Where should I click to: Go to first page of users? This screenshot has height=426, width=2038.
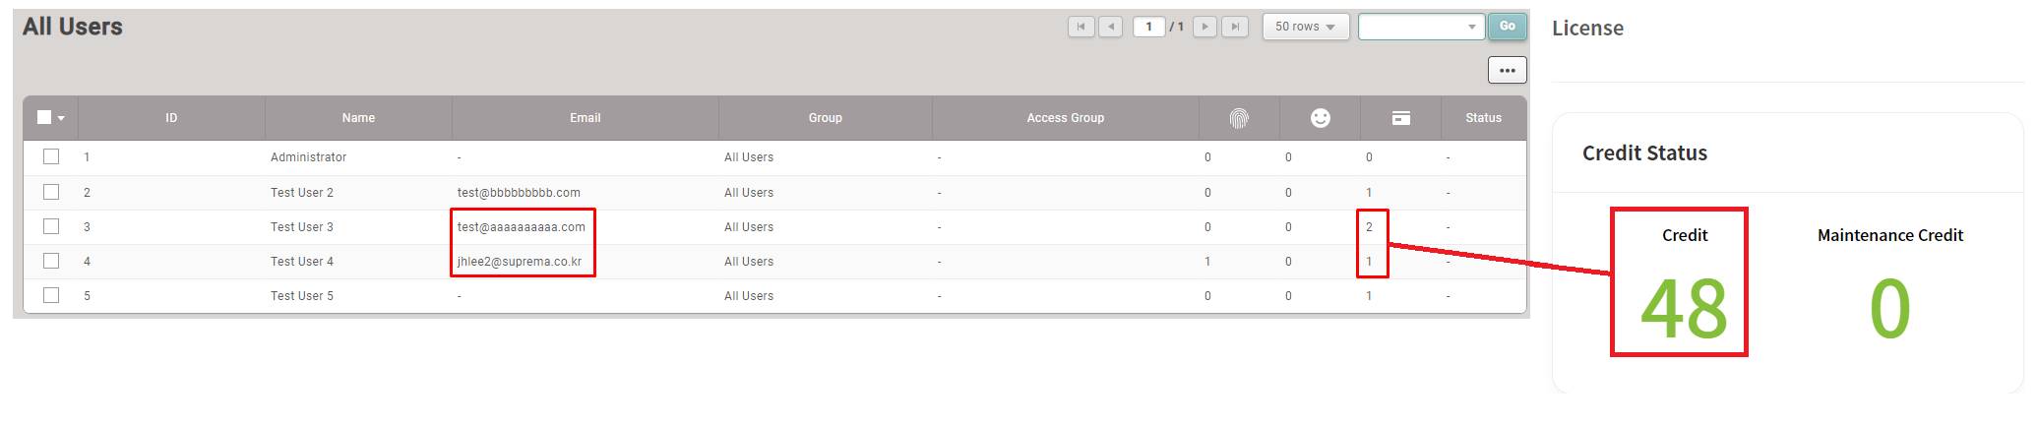point(1081,27)
